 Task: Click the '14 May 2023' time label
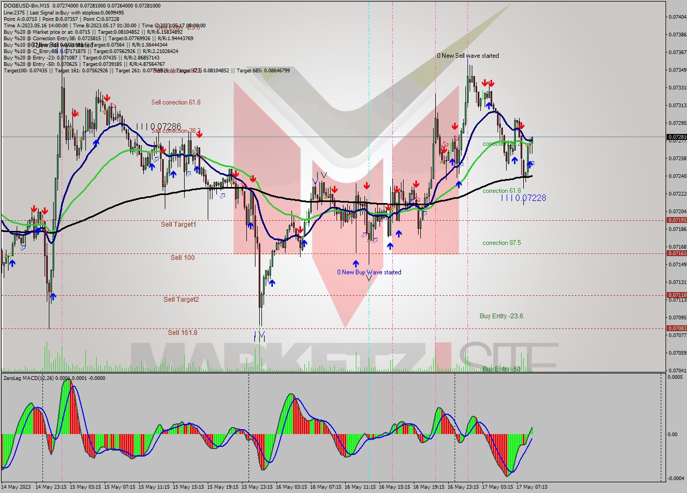point(15,487)
